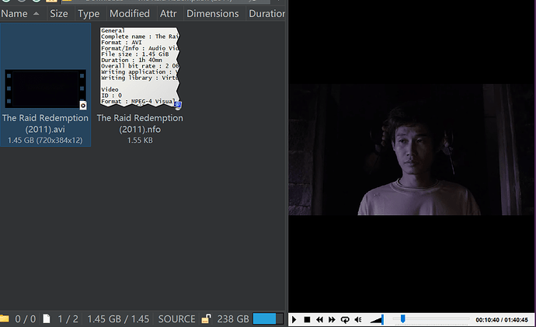The width and height of the screenshot is (536, 327).
Task: Click the playback time 00:10:40 / 01:40:45
Action: [502, 320]
